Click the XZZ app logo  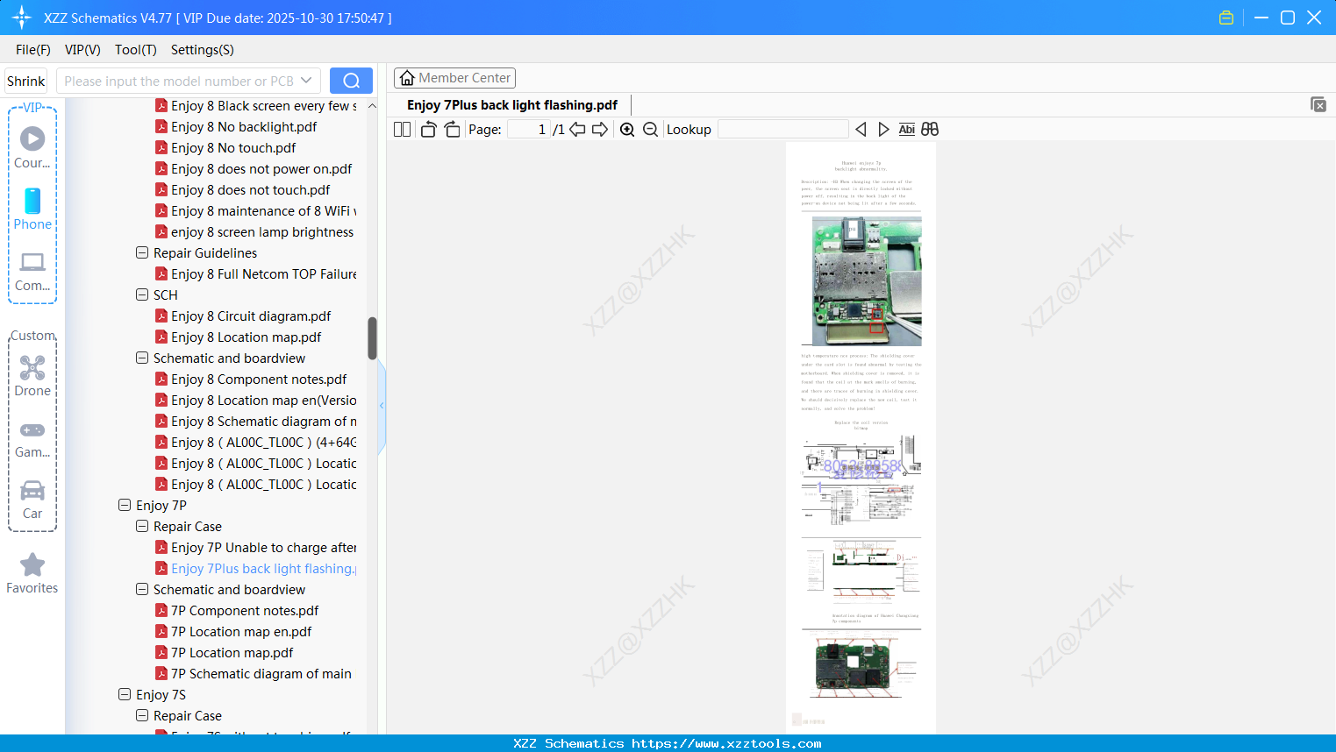pyautogui.click(x=22, y=18)
